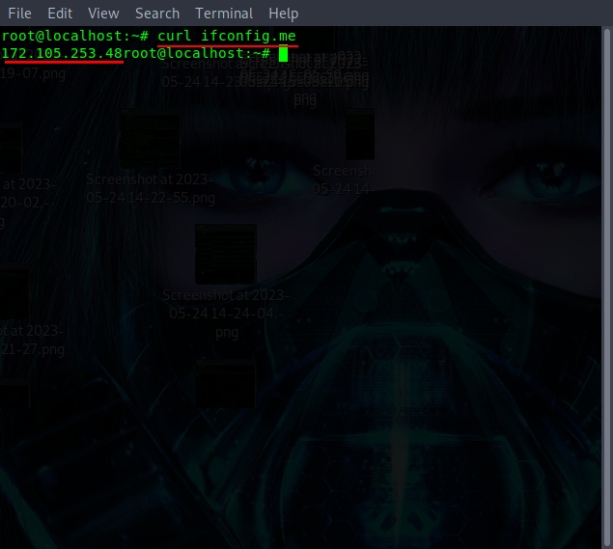The height and width of the screenshot is (549, 613).
Task: Select the thumbnail below Screenshot 14-24-04.png
Action: coord(226,382)
